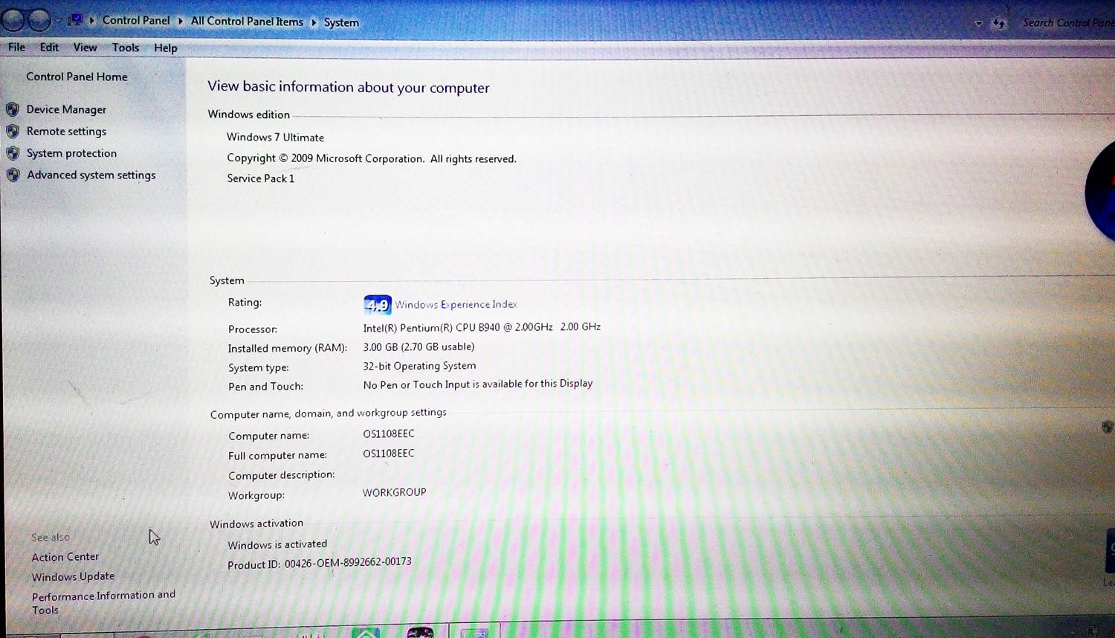This screenshot has width=1115, height=638.
Task: Click the shield icon beside Advanced system settings
Action: point(13,175)
